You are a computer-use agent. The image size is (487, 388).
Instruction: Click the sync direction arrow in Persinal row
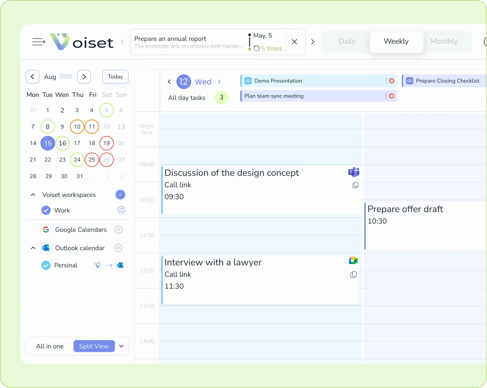pos(109,265)
